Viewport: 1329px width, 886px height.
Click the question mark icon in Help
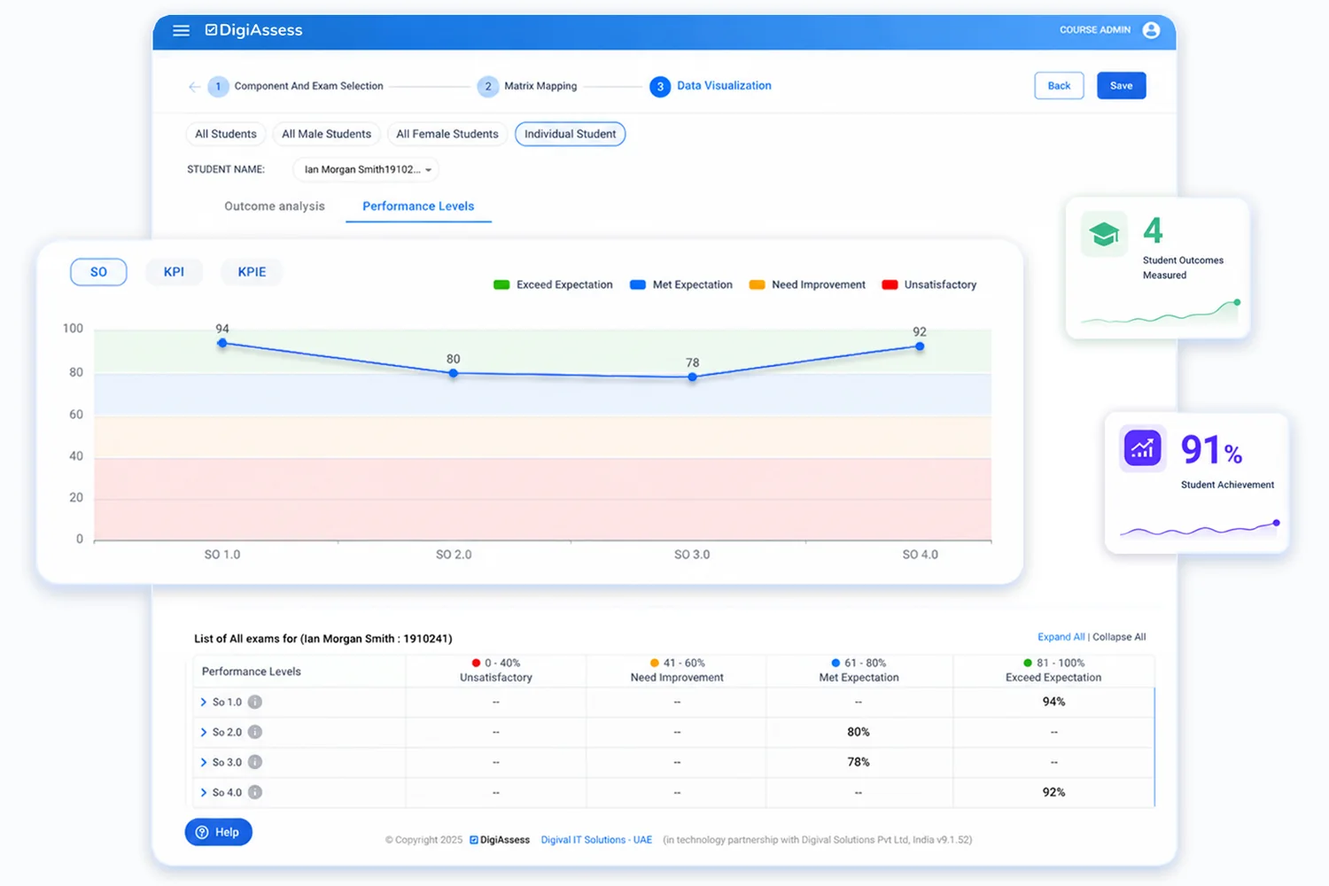click(x=202, y=832)
